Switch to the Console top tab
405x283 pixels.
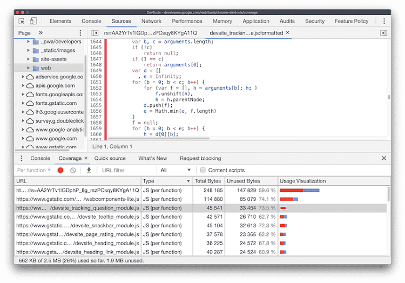[x=91, y=21]
